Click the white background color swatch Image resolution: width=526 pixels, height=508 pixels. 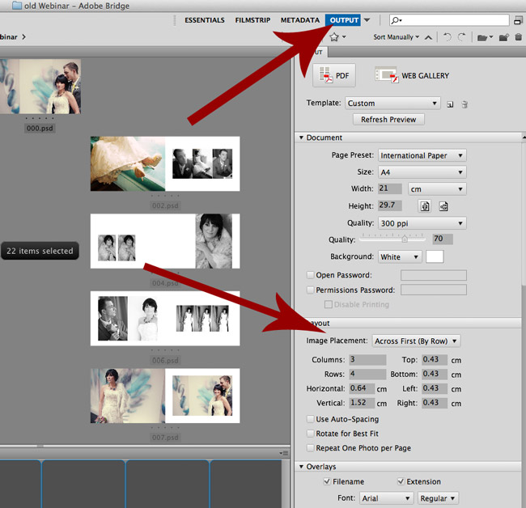click(435, 256)
